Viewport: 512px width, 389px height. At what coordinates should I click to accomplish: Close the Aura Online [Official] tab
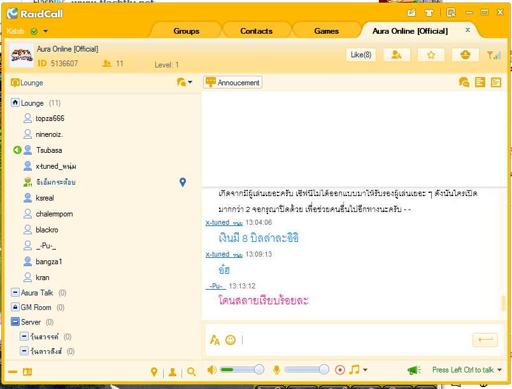(467, 30)
